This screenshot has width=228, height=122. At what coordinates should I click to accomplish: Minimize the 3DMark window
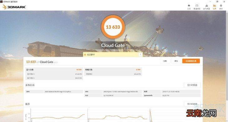tap(210, 2)
